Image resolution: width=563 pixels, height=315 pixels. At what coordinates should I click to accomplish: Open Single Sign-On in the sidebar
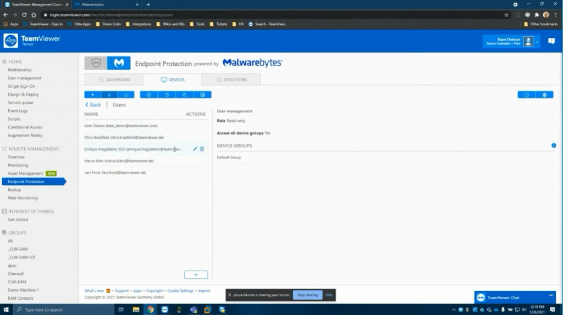coord(21,86)
